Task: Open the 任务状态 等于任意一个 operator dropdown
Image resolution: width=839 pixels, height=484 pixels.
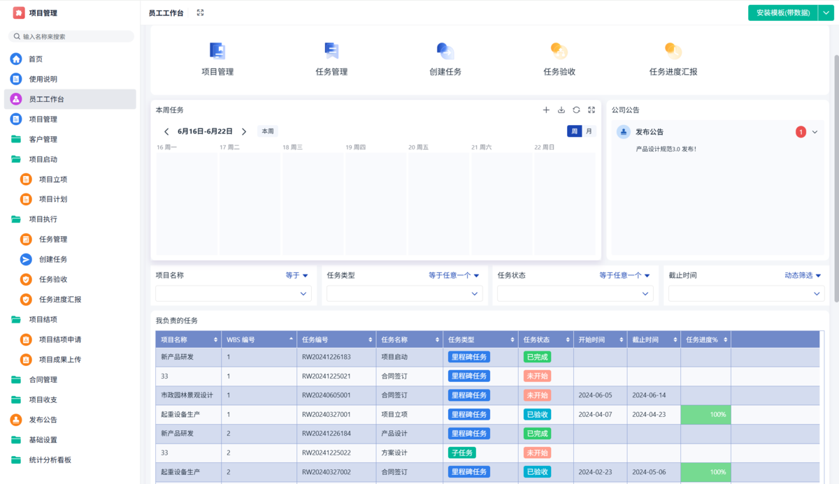Action: (x=624, y=275)
